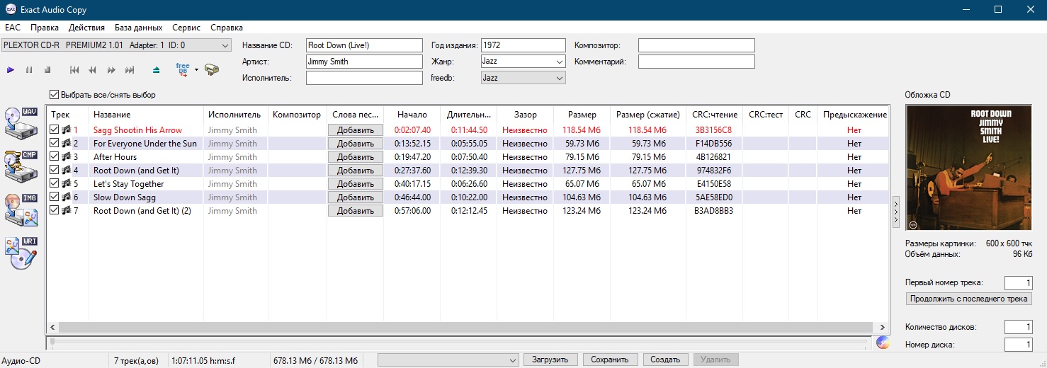
Task: Open the PLEXTOR CD-R drive dropdown
Action: click(225, 45)
